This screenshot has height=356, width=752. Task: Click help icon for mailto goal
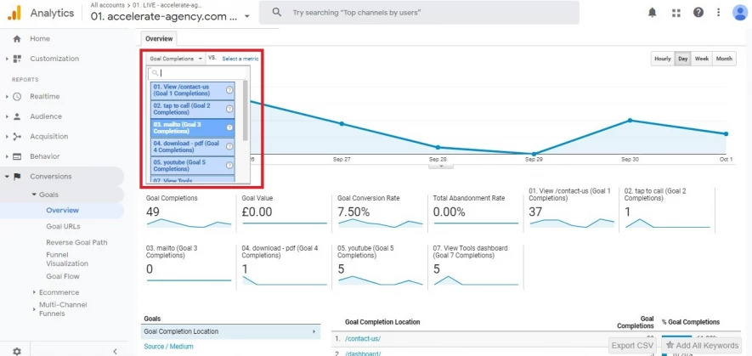coord(229,127)
